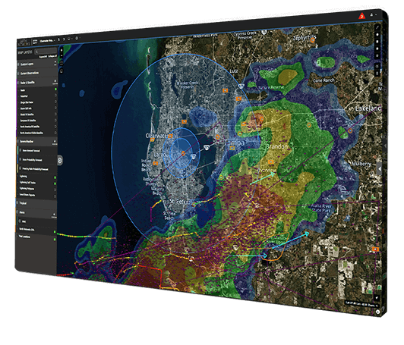
Task: Click the arrow icon above coordinates readout
Action: (377, 298)
